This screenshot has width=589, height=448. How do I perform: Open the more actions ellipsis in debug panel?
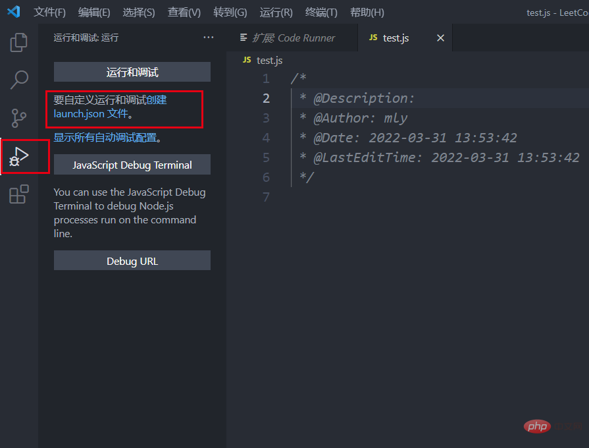(209, 38)
